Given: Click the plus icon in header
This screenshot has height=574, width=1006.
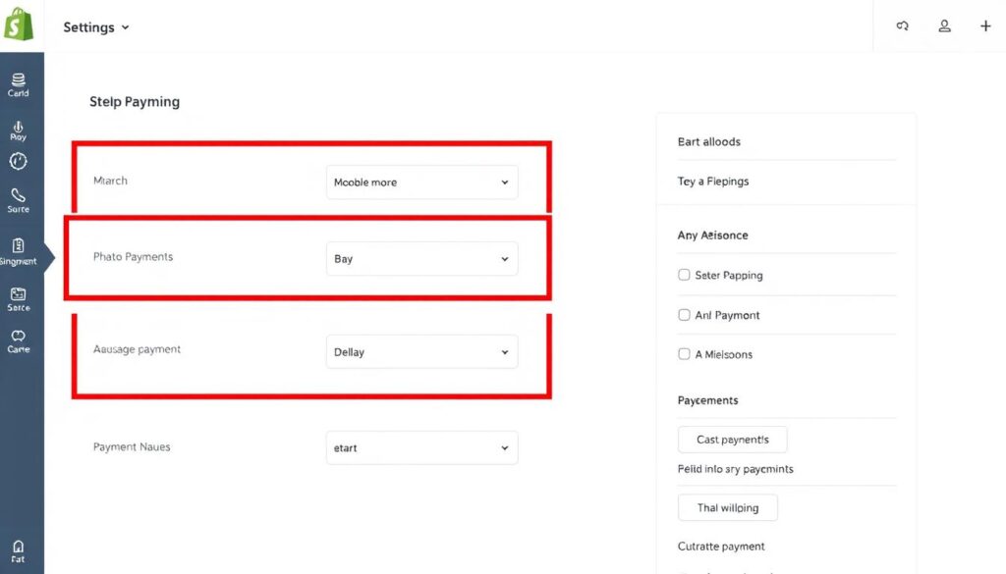Looking at the screenshot, I should [x=985, y=26].
